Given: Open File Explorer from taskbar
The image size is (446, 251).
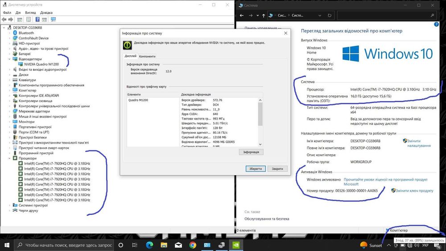Looking at the screenshot, I should 164,245.
